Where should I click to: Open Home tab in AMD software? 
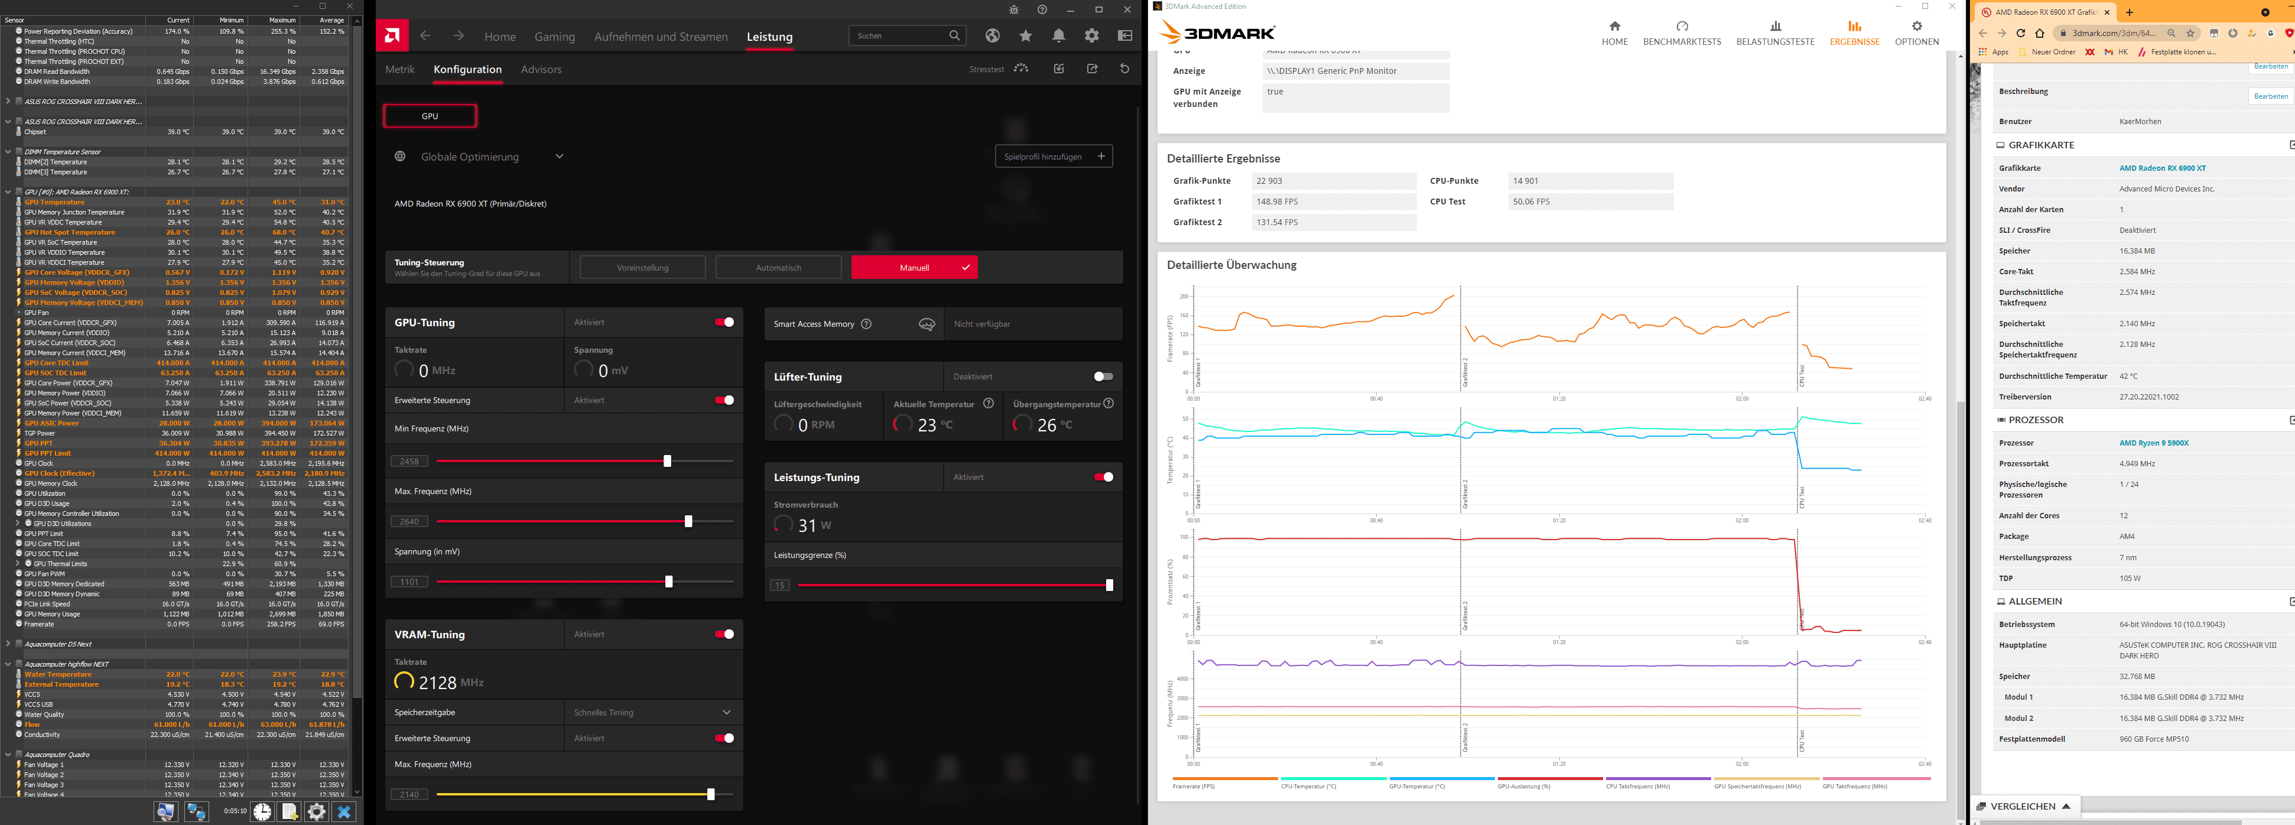500,37
